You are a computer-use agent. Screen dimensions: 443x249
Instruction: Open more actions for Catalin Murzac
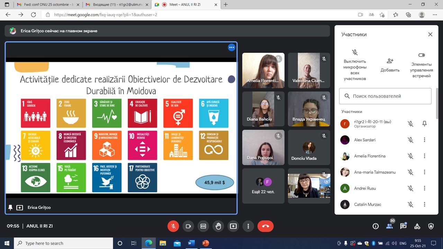[425, 204]
